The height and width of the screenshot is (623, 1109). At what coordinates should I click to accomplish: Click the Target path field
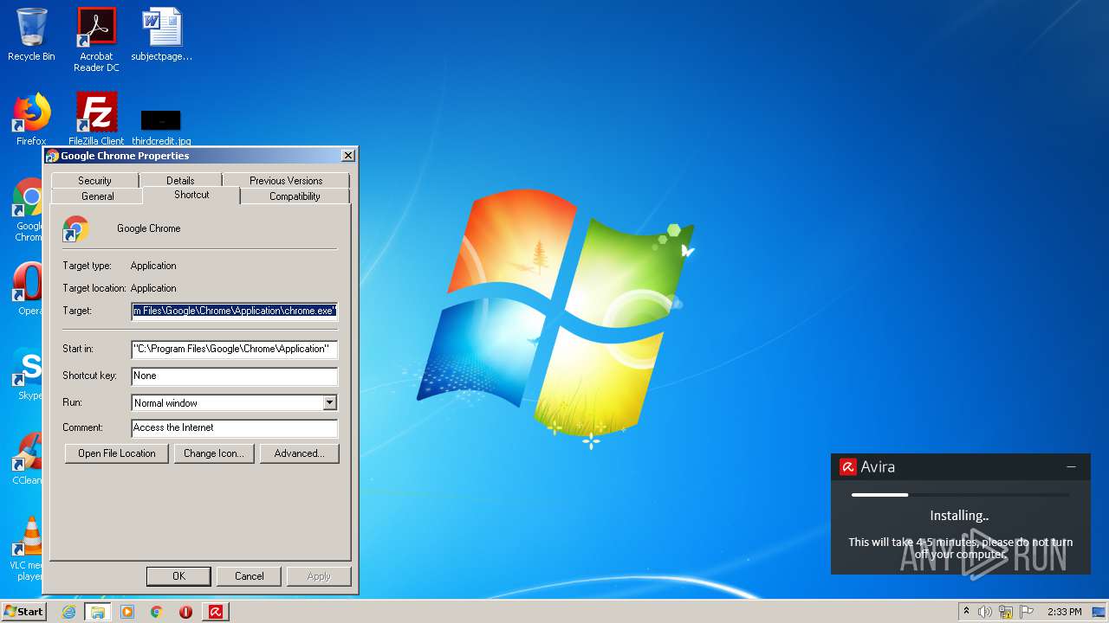coord(234,311)
